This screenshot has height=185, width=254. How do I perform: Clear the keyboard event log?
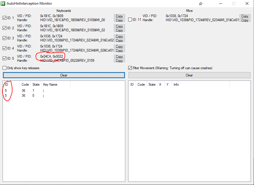[64, 75]
